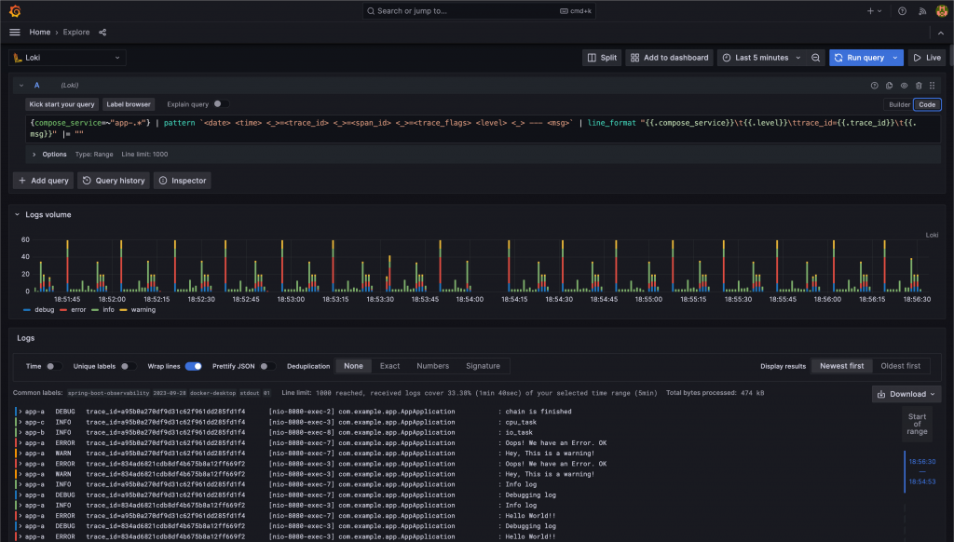Viewport: 954px width, 542px height.
Task: Click the share icon next to Explore
Action: 102,33
